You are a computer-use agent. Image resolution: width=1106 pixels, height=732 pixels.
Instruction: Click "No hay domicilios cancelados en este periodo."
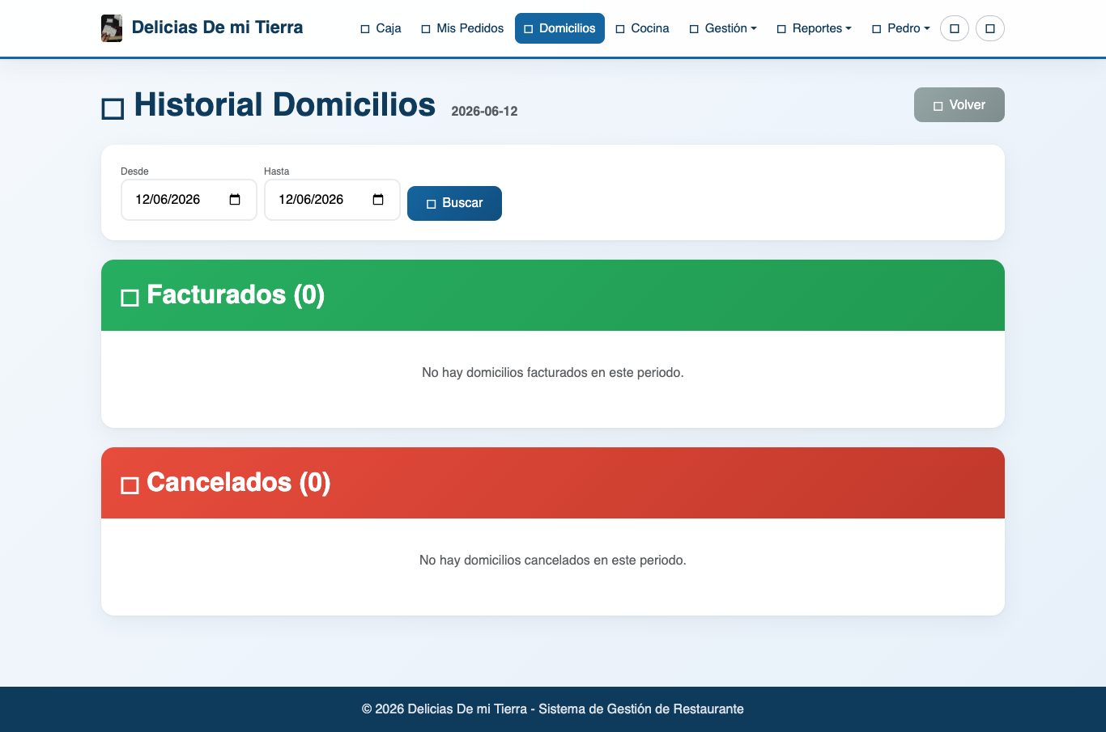pyautogui.click(x=553, y=561)
